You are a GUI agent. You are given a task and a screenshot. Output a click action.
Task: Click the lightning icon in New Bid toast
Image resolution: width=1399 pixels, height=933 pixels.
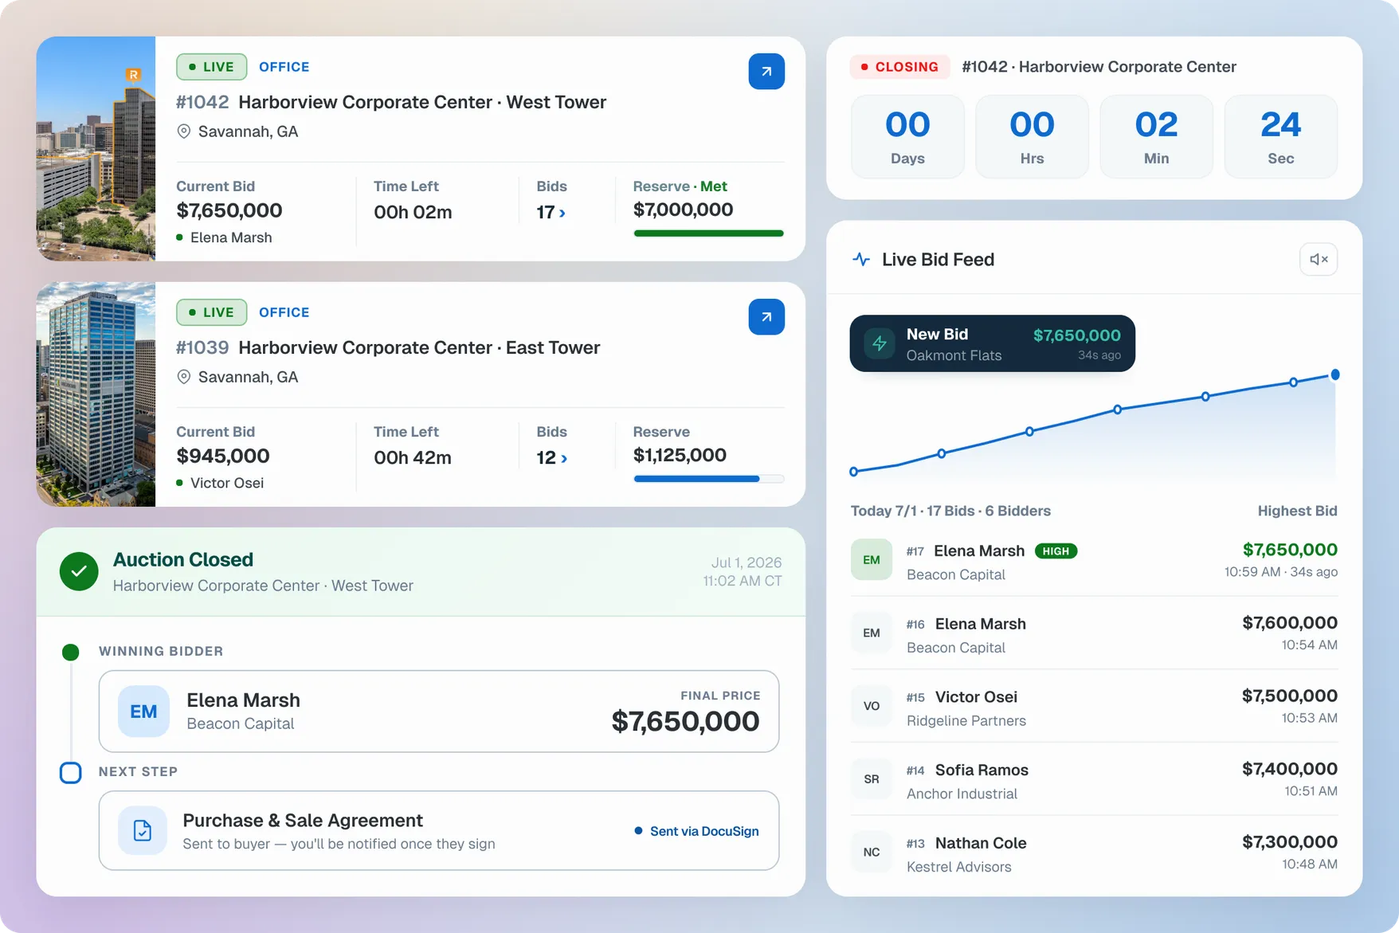pyautogui.click(x=879, y=343)
